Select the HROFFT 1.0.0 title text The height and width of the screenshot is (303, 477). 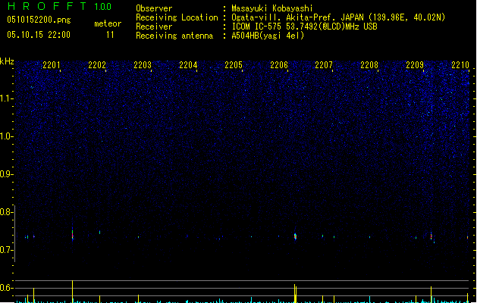point(59,6)
